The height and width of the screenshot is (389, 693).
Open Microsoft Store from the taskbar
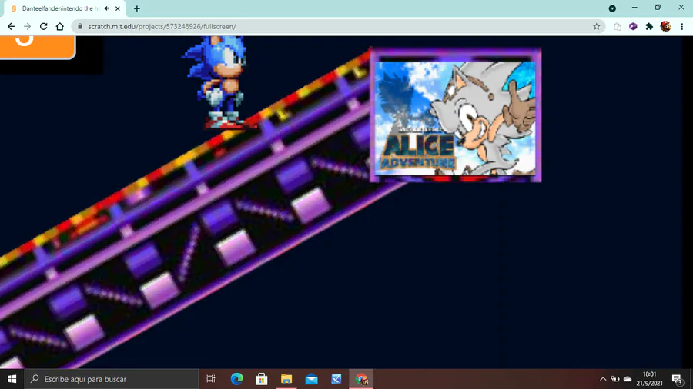[261, 379]
